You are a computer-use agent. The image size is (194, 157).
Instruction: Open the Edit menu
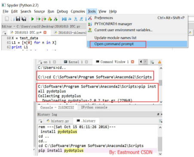[x=14, y=11]
